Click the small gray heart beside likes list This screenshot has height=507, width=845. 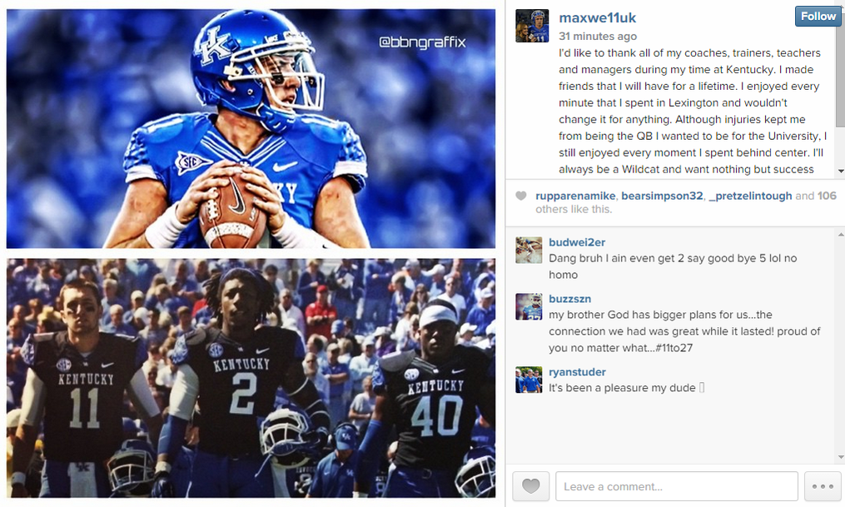[520, 196]
